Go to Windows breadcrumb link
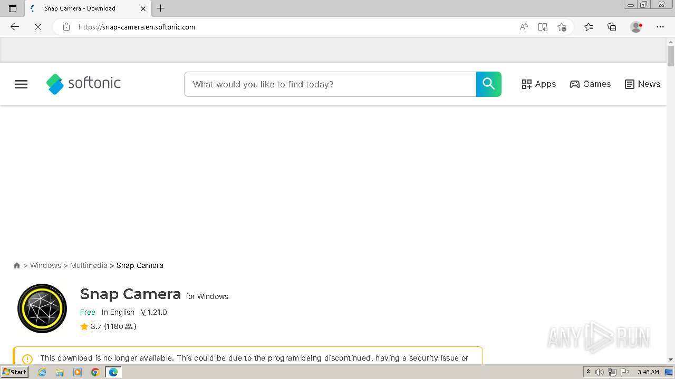Screen dimensions: 675x379 (45, 265)
